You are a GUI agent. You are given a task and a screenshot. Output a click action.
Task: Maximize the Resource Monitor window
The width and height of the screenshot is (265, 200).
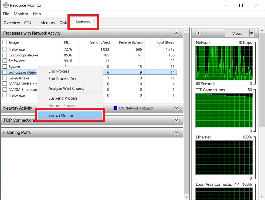click(x=241, y=5)
